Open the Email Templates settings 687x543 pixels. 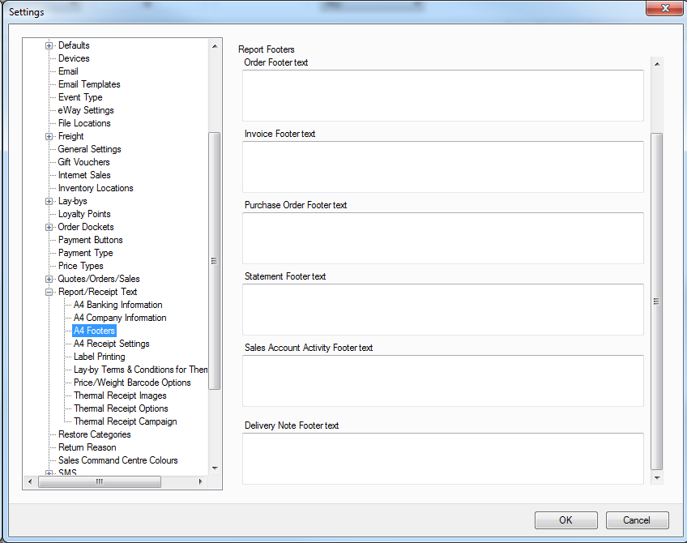[x=89, y=84]
